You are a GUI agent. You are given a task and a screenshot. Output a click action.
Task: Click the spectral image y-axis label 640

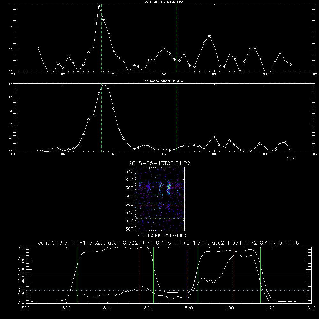click(129, 171)
